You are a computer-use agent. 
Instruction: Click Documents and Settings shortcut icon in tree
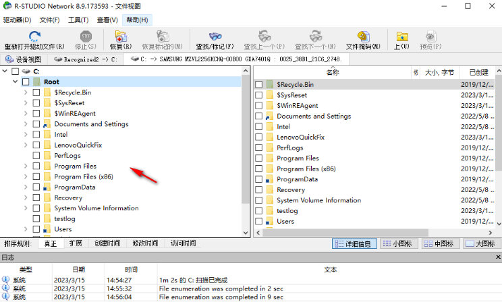47,124
